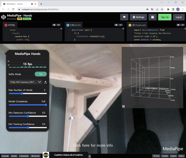Open the tab search chevron
Screen dimensions: 186x158
tap(162, 2)
